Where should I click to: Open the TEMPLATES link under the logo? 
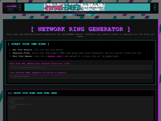10,8
